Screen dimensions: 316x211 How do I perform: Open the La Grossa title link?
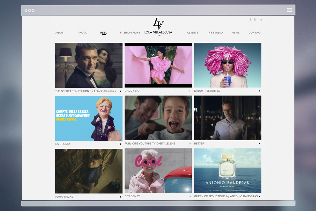(63, 144)
